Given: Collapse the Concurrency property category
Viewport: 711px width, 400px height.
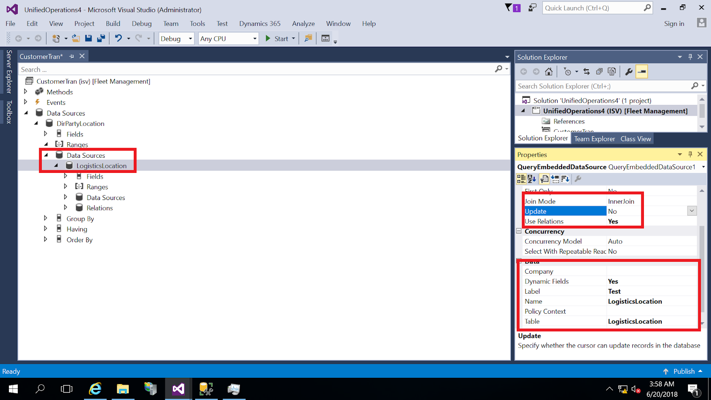Looking at the screenshot, I should click(519, 231).
